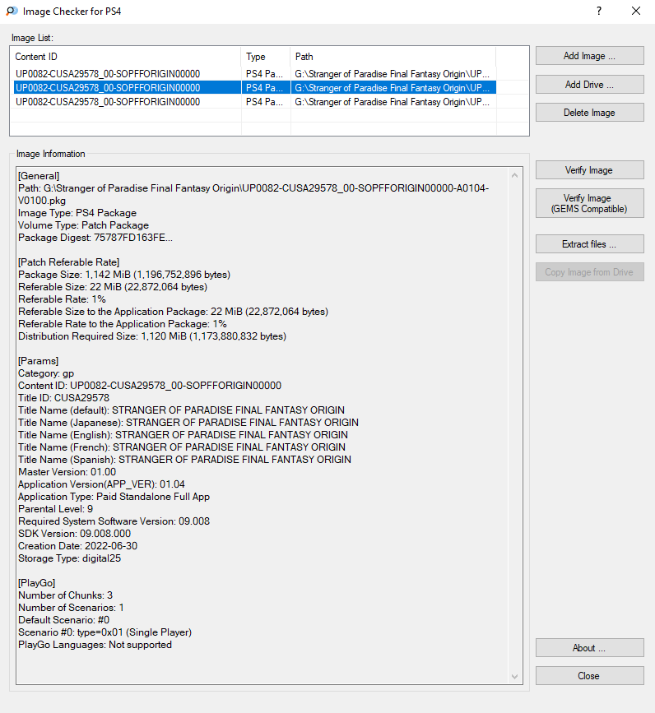The width and height of the screenshot is (655, 713).
Task: Click the 'Image Type: PS4 Package' line
Action: (x=77, y=213)
